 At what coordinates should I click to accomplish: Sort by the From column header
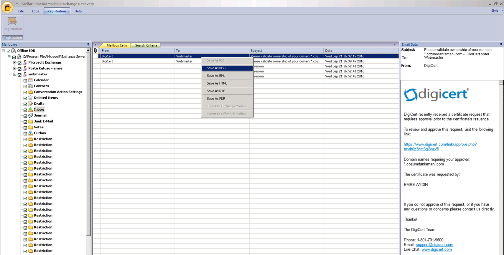click(137, 51)
